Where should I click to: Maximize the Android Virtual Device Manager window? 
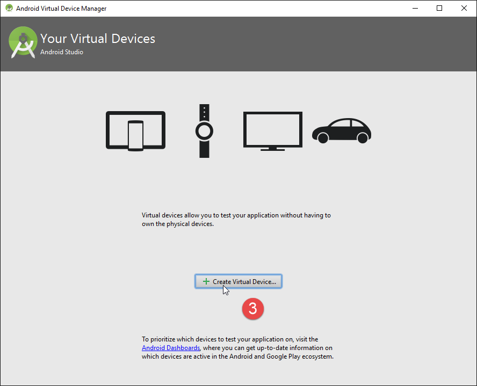(x=439, y=8)
